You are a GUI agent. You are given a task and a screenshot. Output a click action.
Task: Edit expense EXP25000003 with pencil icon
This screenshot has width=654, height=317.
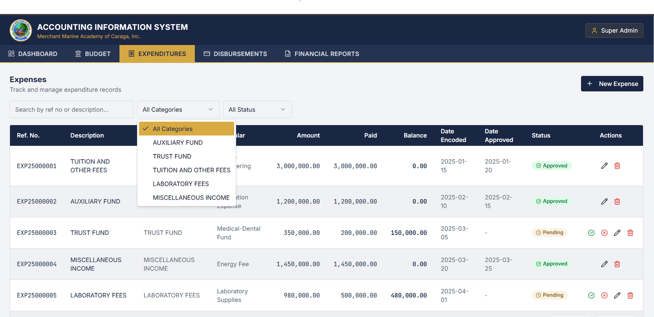pos(617,233)
